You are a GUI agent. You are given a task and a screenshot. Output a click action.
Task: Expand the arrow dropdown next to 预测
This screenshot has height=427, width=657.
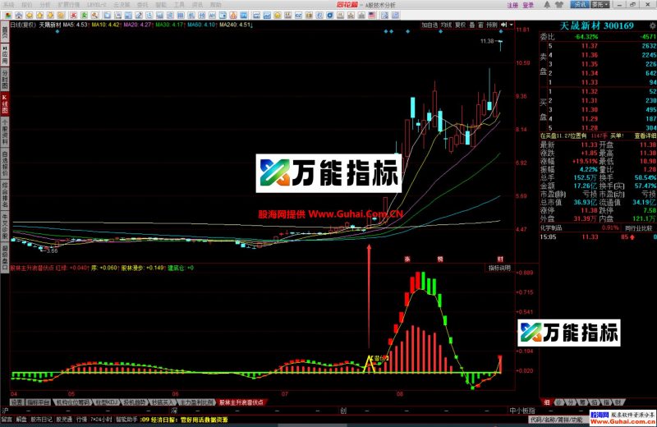[x=511, y=25]
